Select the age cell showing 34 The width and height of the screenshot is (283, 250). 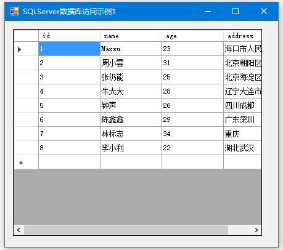pyautogui.click(x=192, y=134)
